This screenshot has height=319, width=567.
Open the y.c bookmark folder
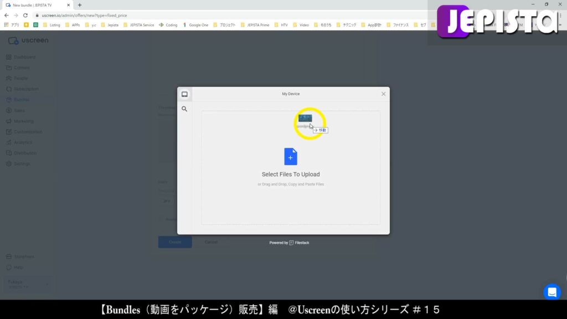(90, 25)
